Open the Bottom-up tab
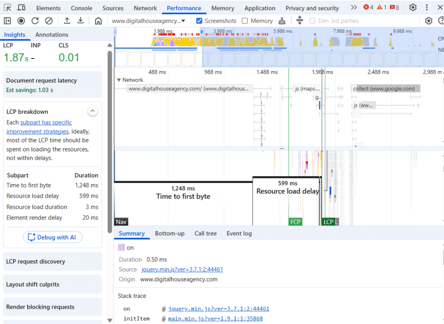 170,233
